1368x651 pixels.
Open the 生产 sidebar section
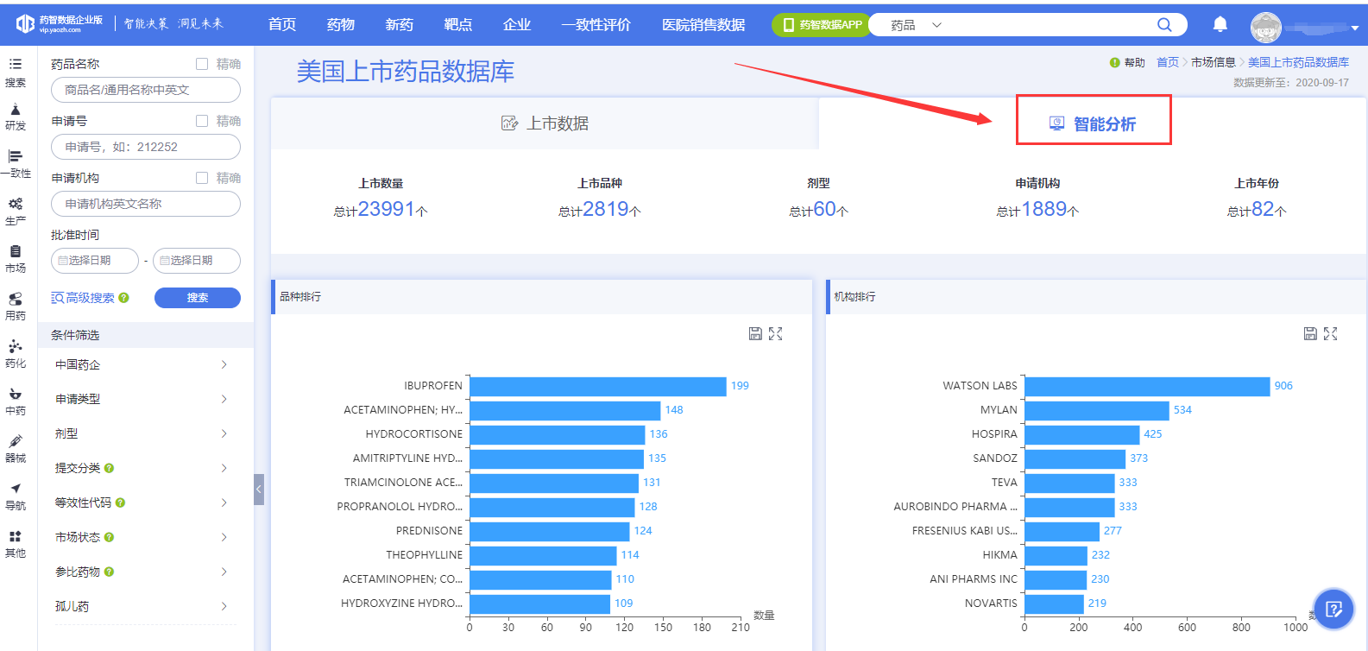16,212
